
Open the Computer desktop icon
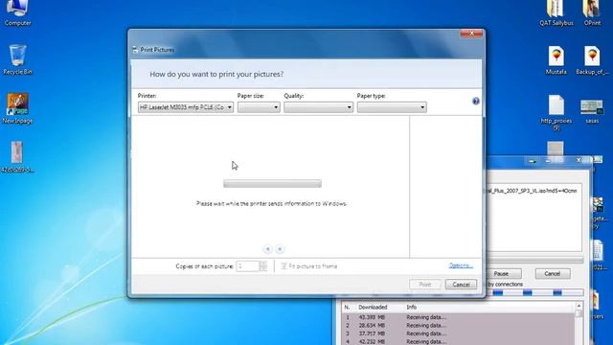tap(17, 12)
